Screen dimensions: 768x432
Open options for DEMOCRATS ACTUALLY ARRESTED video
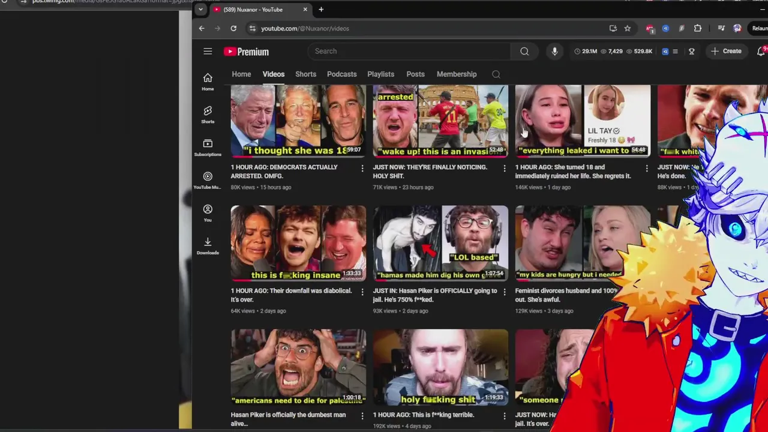point(362,169)
